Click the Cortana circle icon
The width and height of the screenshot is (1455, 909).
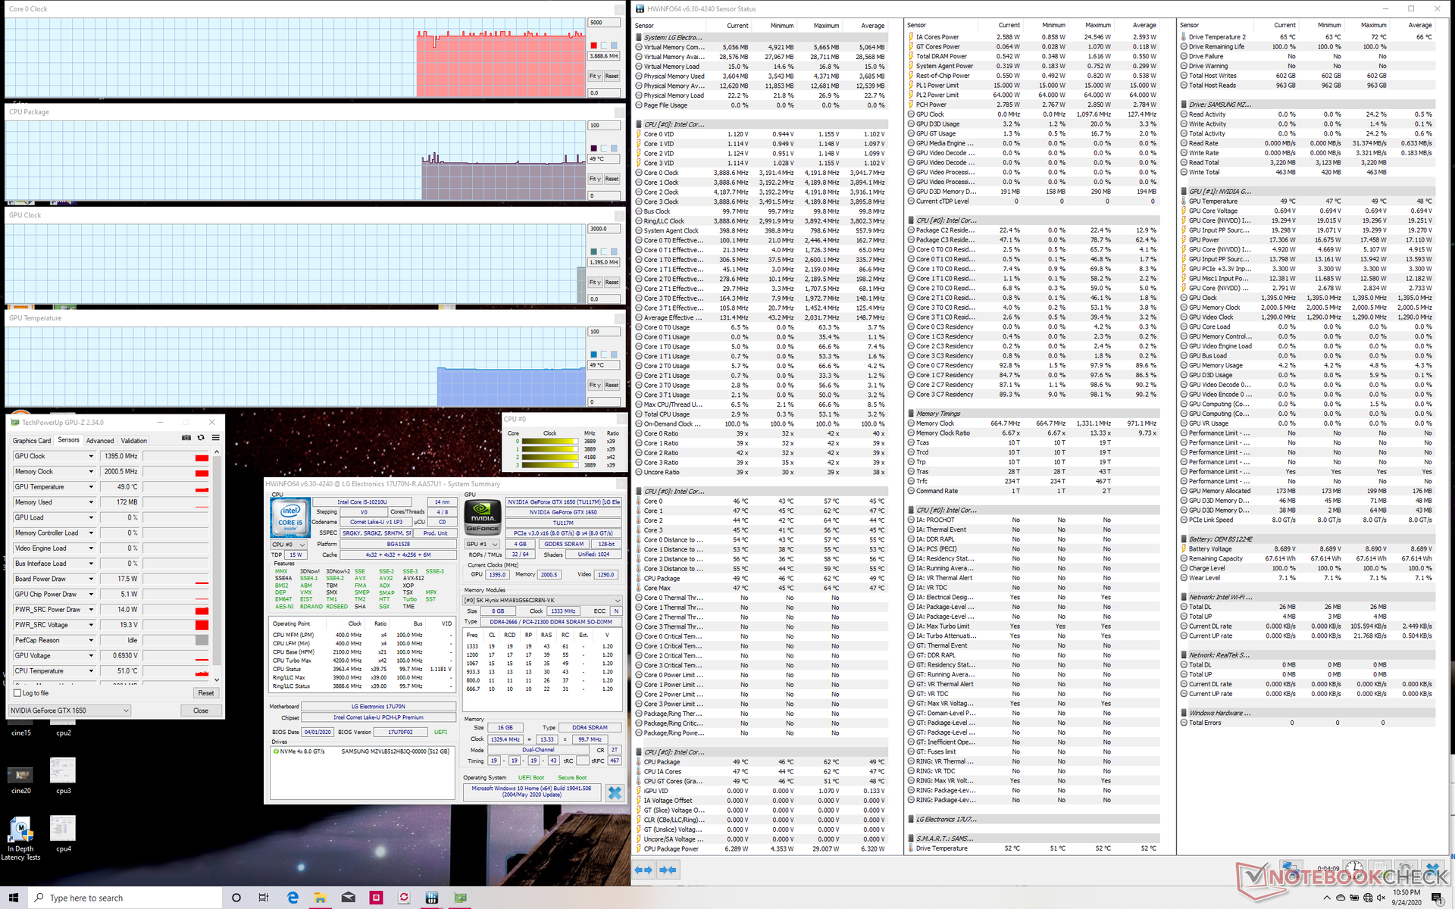point(236,898)
